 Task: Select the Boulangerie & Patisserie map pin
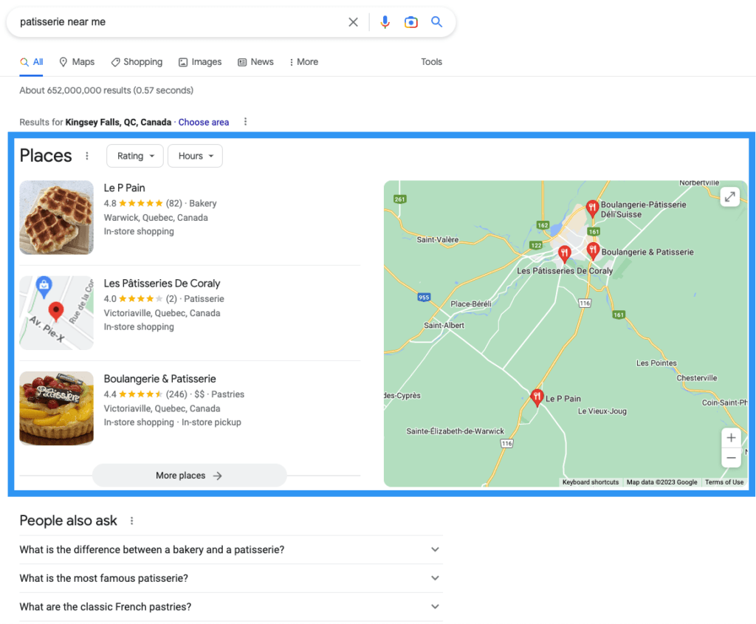pos(593,251)
